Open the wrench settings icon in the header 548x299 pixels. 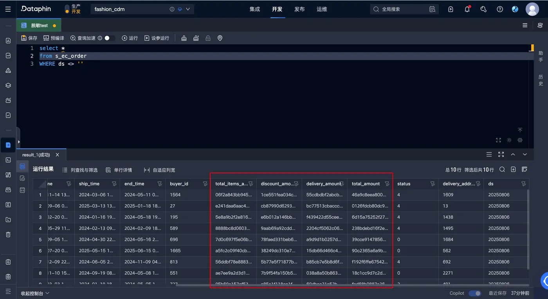tap(483, 9)
